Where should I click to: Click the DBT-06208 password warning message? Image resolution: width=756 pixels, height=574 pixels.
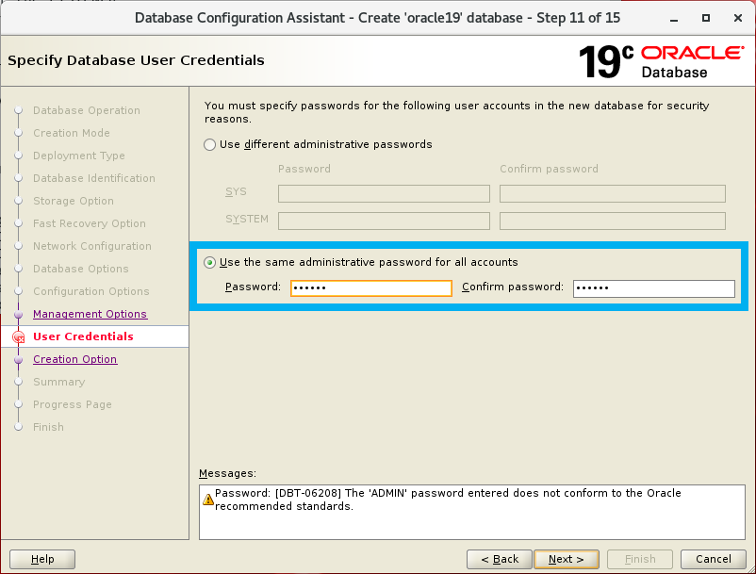pyautogui.click(x=448, y=500)
